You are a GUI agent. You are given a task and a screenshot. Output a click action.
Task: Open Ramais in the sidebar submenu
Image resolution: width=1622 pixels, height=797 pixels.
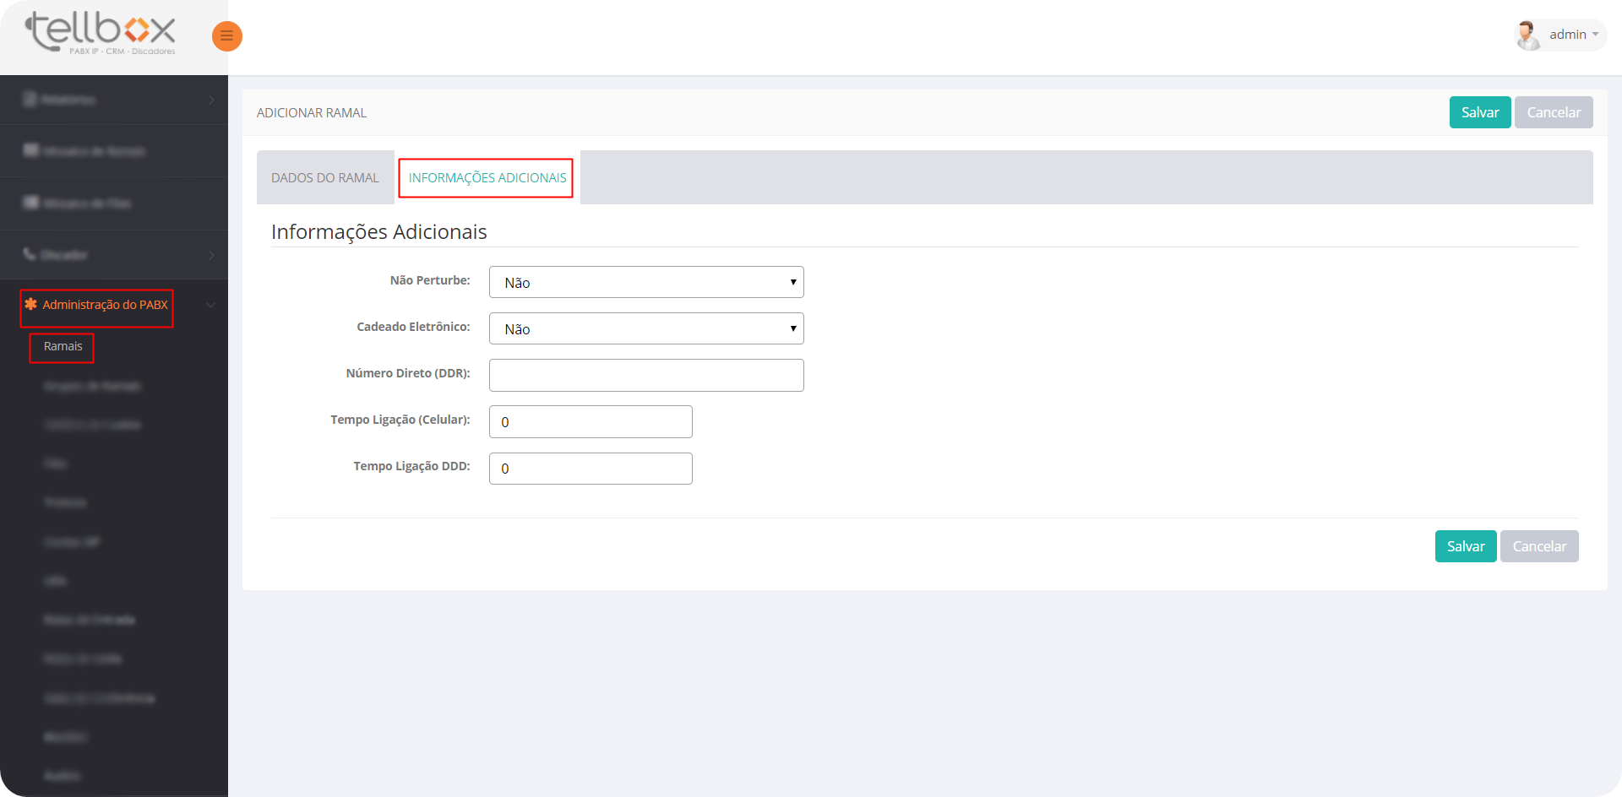(63, 347)
